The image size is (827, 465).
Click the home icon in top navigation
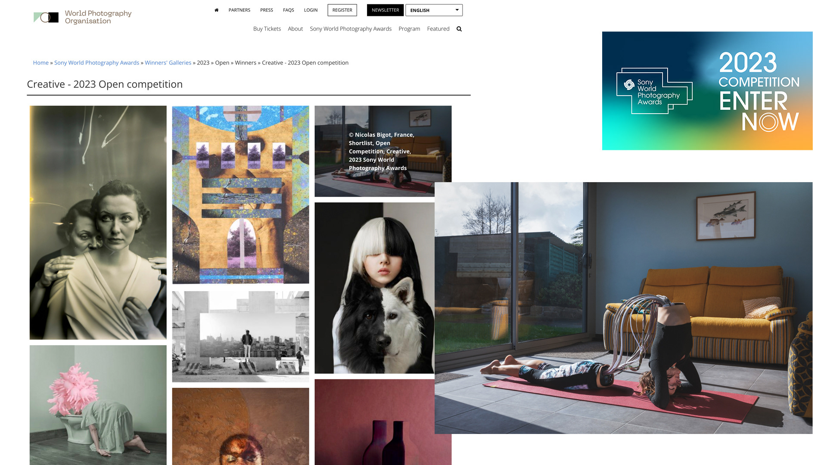point(216,10)
